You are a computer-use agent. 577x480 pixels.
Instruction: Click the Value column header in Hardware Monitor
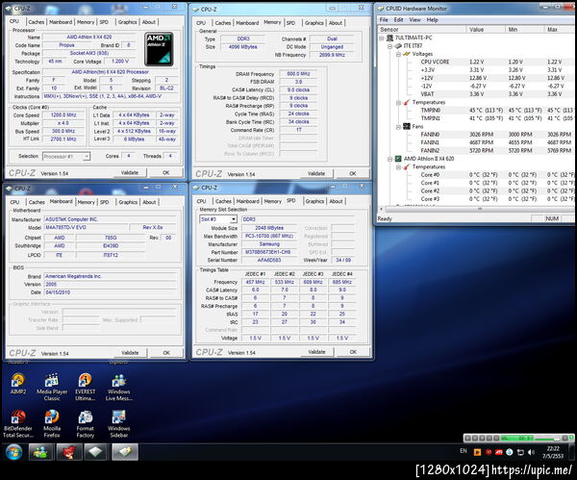[486, 30]
